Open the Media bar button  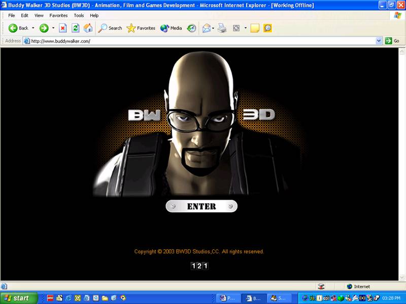pyautogui.click(x=171, y=28)
